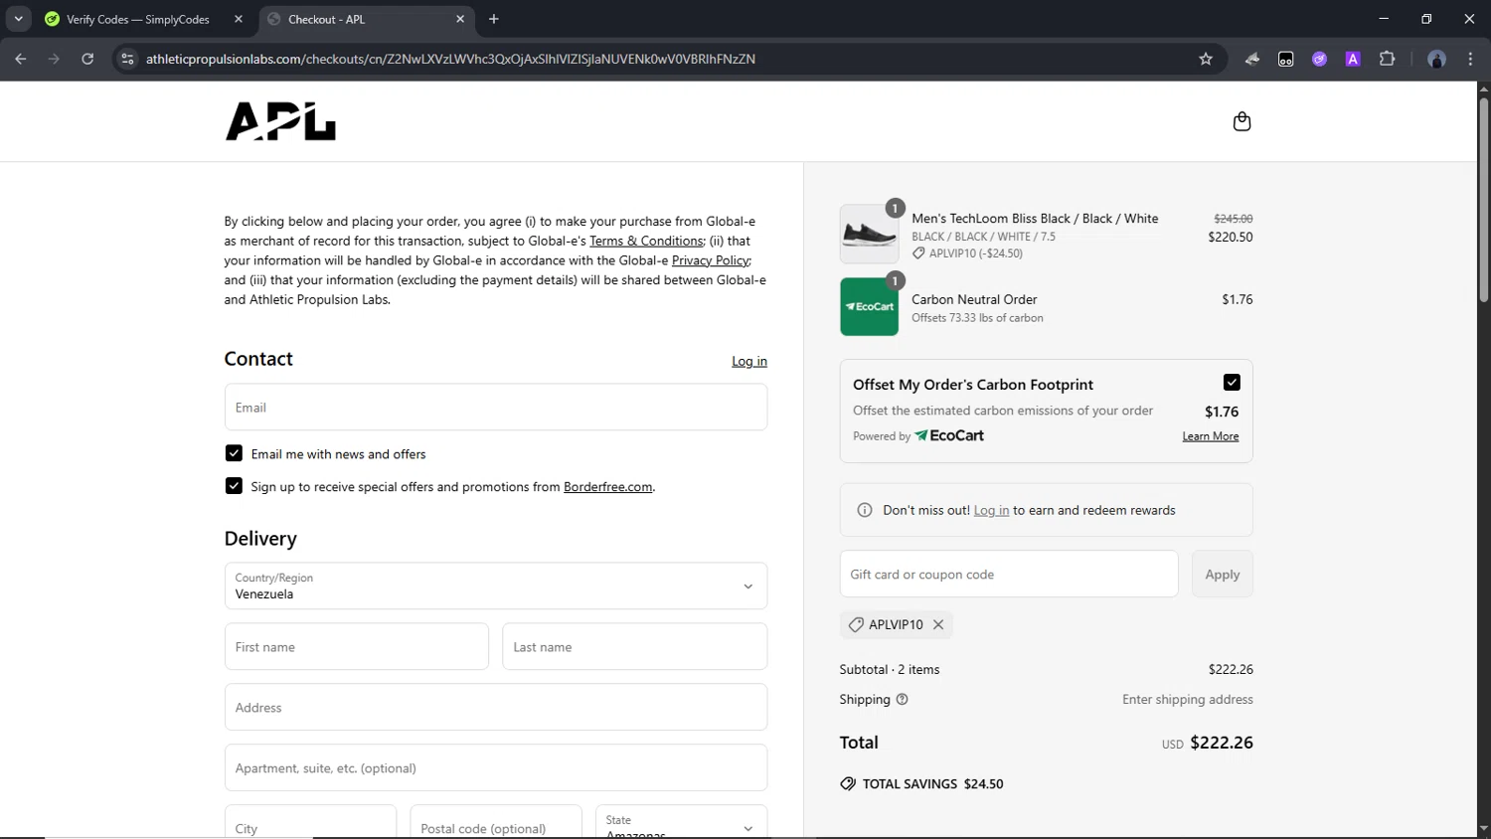
Task: Open the Chrome three-dot menu
Action: (1470, 59)
